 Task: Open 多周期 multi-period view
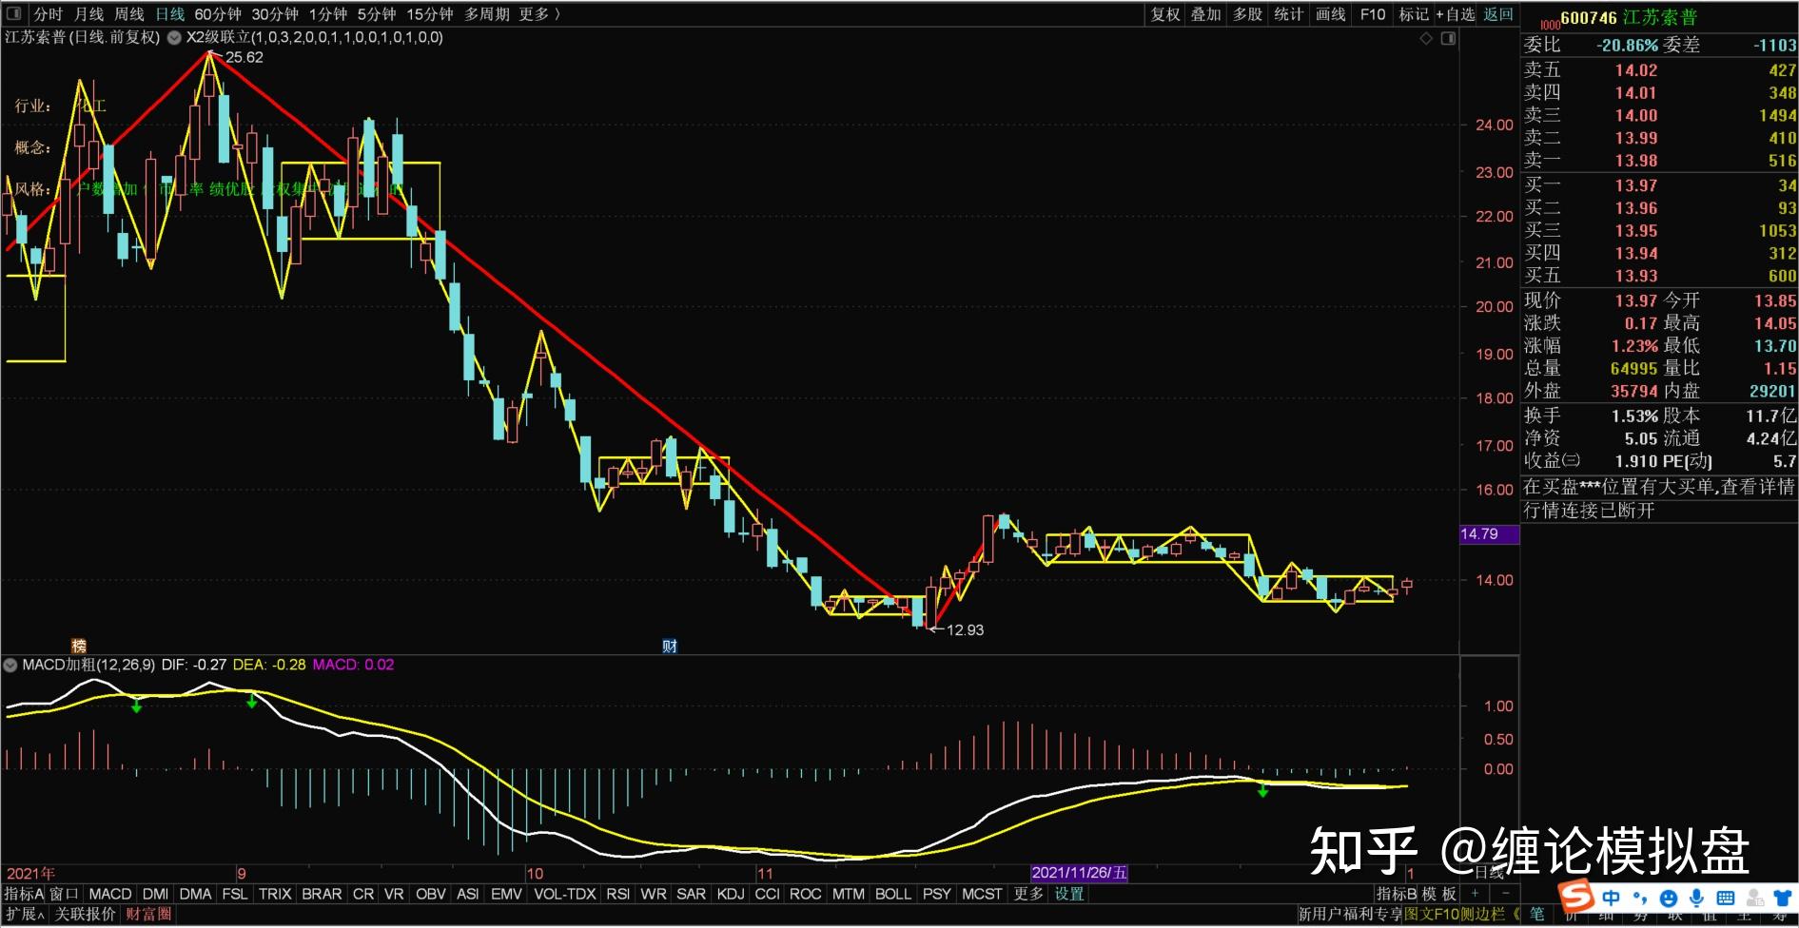(487, 14)
